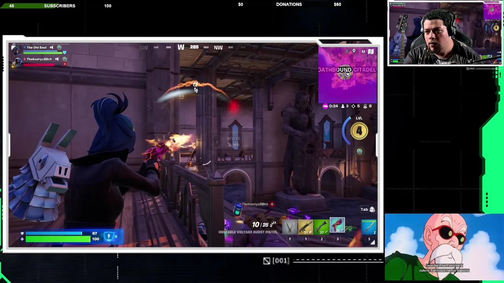Open the folded map icon on minimap
504x283 pixels.
371,51
